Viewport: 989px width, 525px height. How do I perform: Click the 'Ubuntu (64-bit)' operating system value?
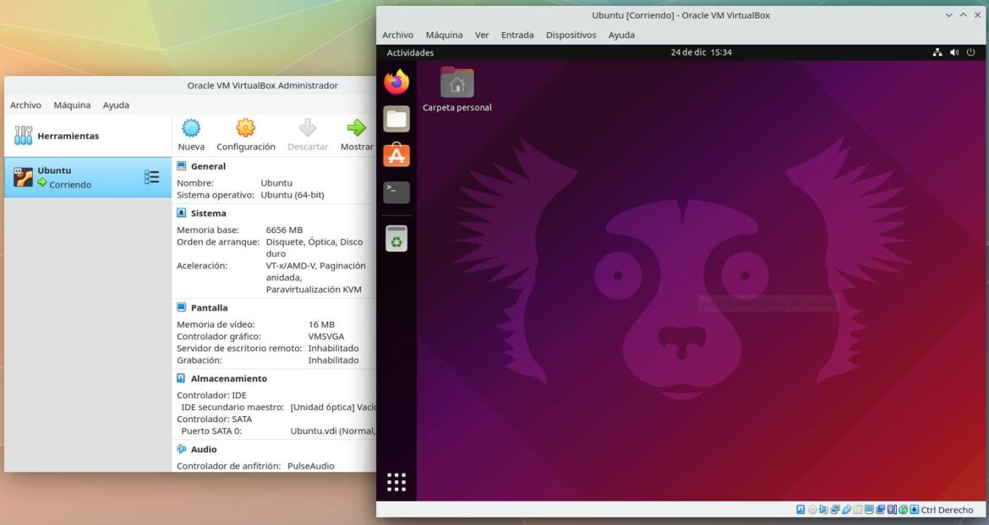tap(292, 195)
